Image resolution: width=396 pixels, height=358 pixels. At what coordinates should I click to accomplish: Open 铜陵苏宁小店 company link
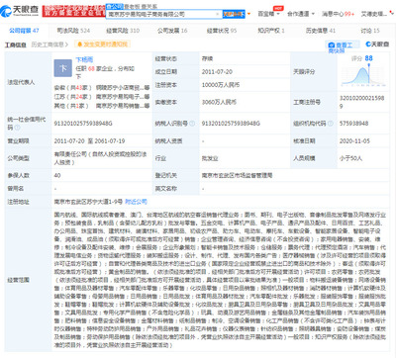[x=123, y=88]
